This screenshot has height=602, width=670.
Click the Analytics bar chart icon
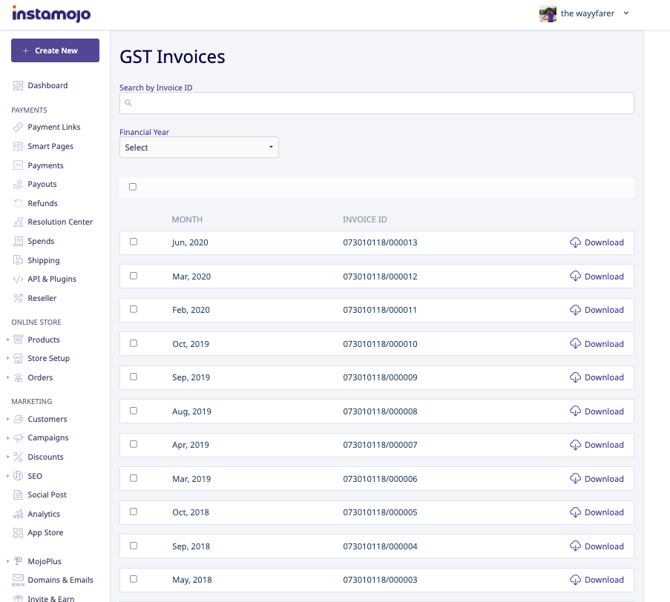pyautogui.click(x=18, y=514)
